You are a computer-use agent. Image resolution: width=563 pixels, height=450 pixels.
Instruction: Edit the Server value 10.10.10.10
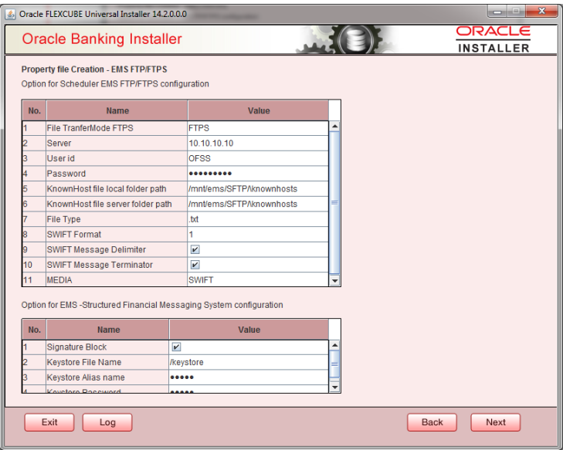tap(258, 144)
